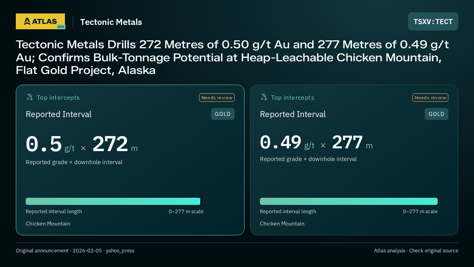Click 0–277 m scale label in 277 m card

420,212
